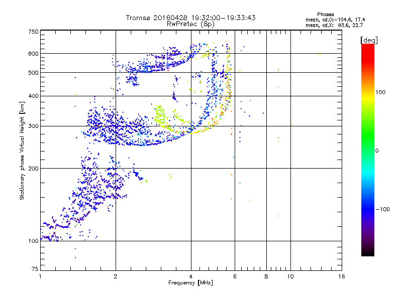The image size is (402, 301).
Task: Click the plot title 'Tromsø 20160428 19:32:00-19:33:43'
Action: pyautogui.click(x=190, y=18)
